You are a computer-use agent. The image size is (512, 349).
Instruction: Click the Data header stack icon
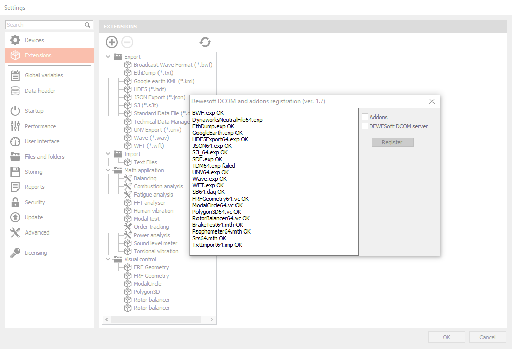click(15, 91)
